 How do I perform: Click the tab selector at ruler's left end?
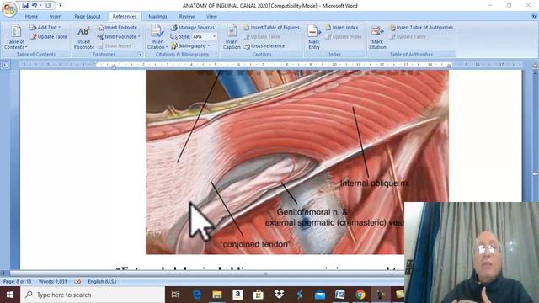click(x=5, y=65)
